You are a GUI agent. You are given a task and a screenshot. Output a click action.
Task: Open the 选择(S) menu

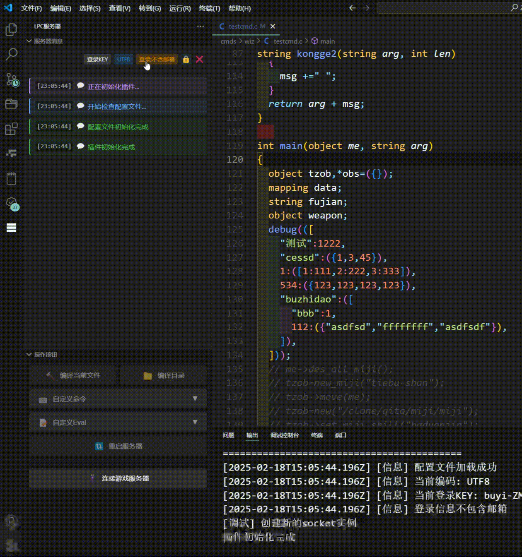coord(90,8)
